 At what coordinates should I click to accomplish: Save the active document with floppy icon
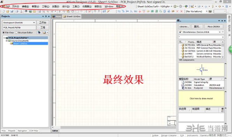click(12, 12)
